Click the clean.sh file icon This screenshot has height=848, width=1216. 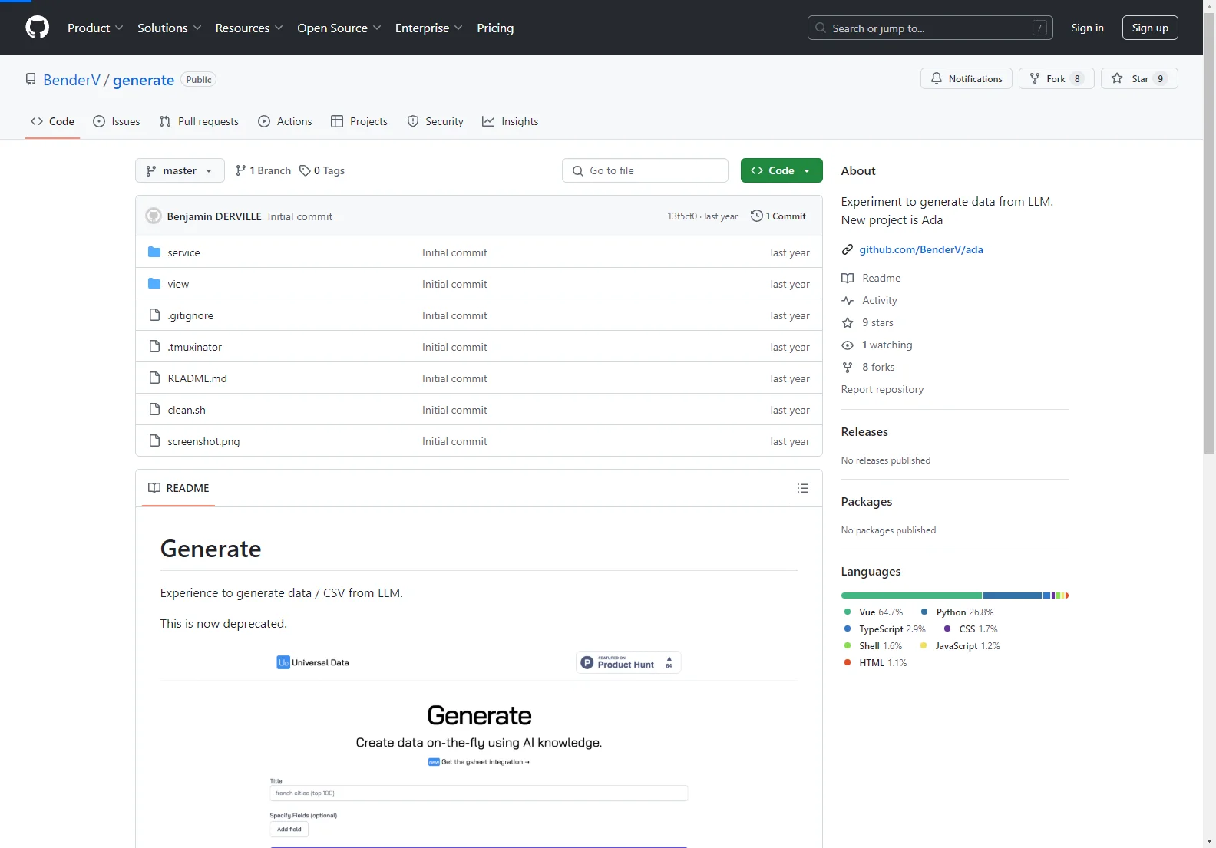click(154, 409)
